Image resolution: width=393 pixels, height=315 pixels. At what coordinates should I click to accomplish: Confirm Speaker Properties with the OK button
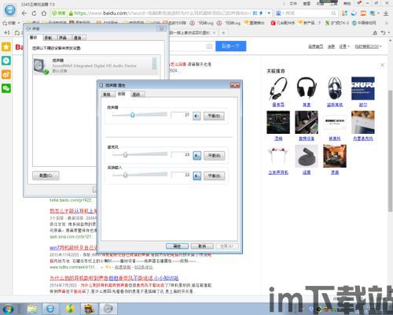coord(177,246)
